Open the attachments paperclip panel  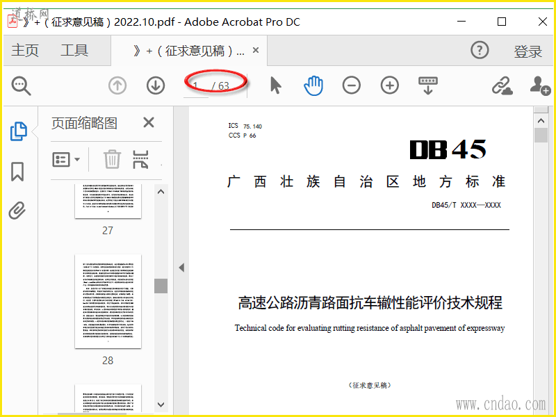point(17,211)
